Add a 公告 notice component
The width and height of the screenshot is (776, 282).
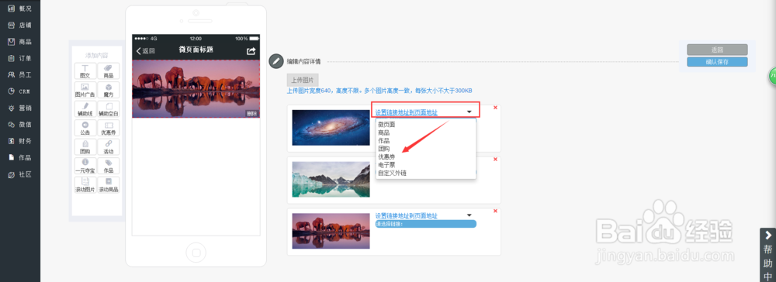pyautogui.click(x=85, y=128)
